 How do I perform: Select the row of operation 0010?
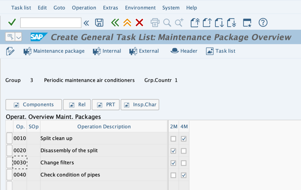pos(9,138)
